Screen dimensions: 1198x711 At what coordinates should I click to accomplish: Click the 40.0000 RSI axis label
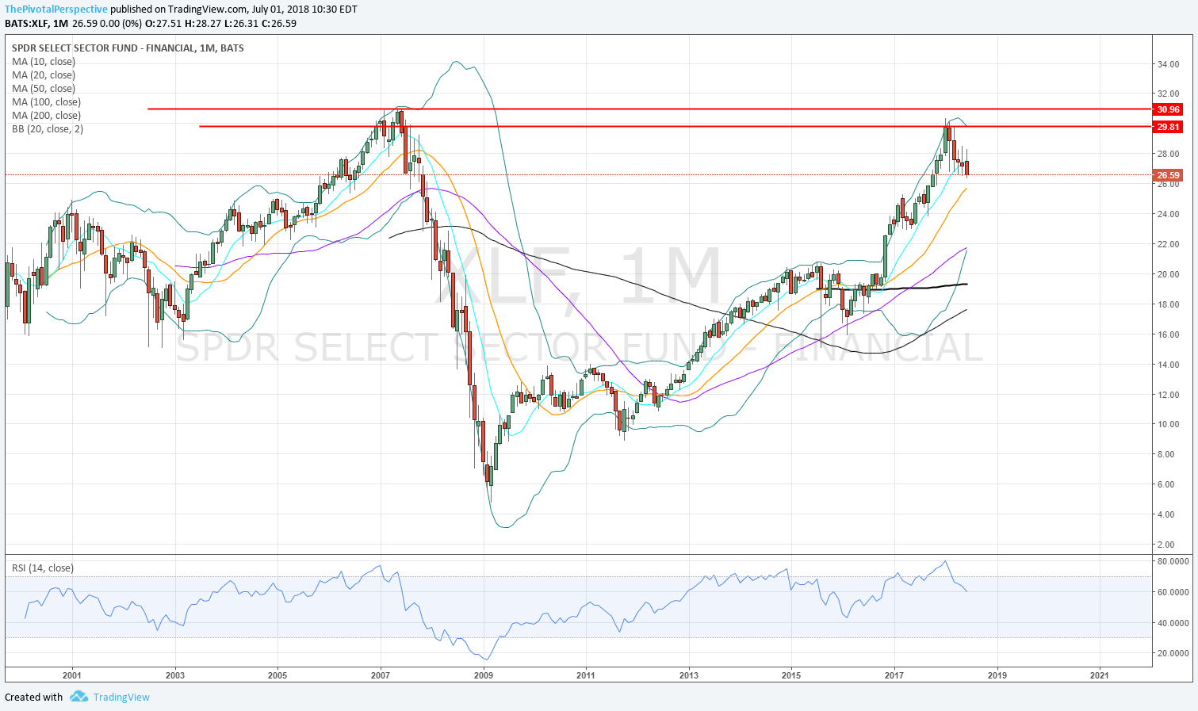point(1173,623)
